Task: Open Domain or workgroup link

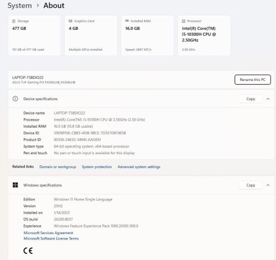Action: [58, 167]
